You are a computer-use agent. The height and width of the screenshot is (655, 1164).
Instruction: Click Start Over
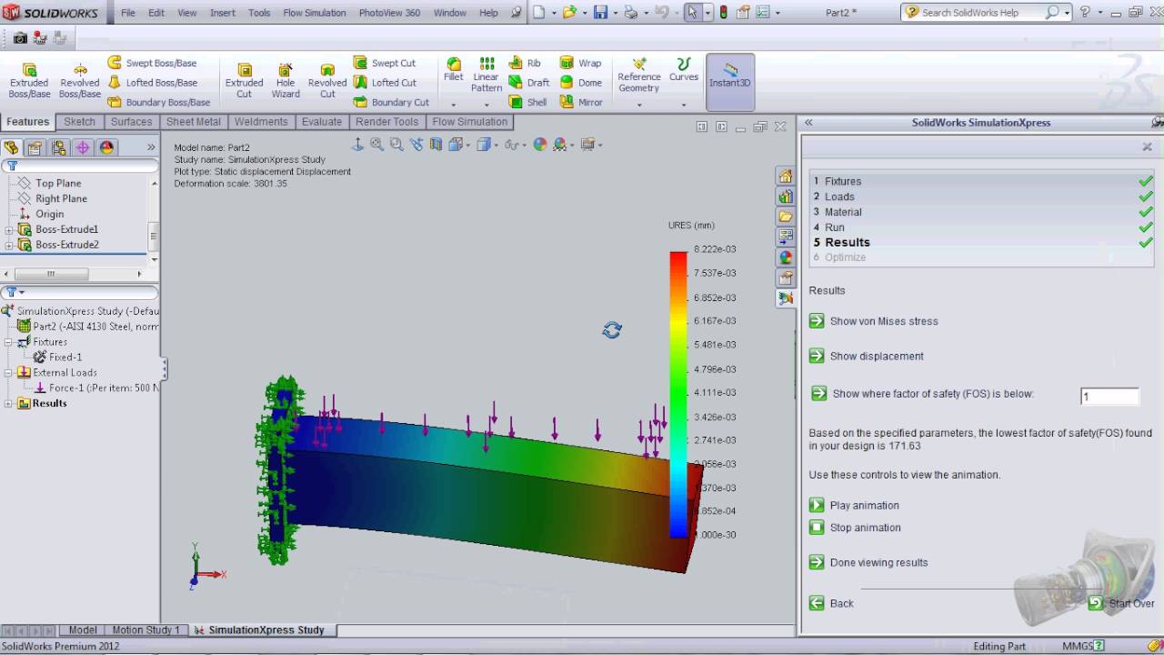[x=1121, y=603]
